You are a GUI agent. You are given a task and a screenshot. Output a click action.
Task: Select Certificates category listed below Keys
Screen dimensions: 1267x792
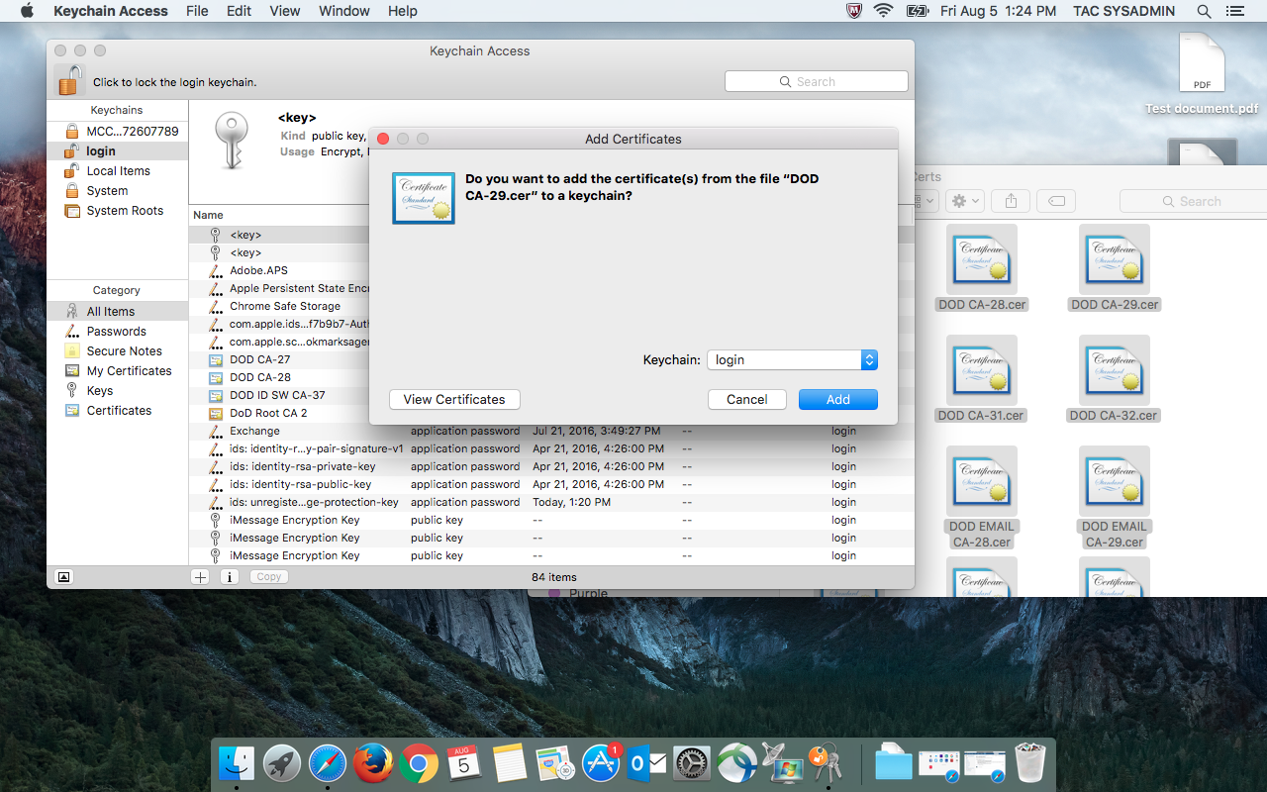pyautogui.click(x=117, y=411)
